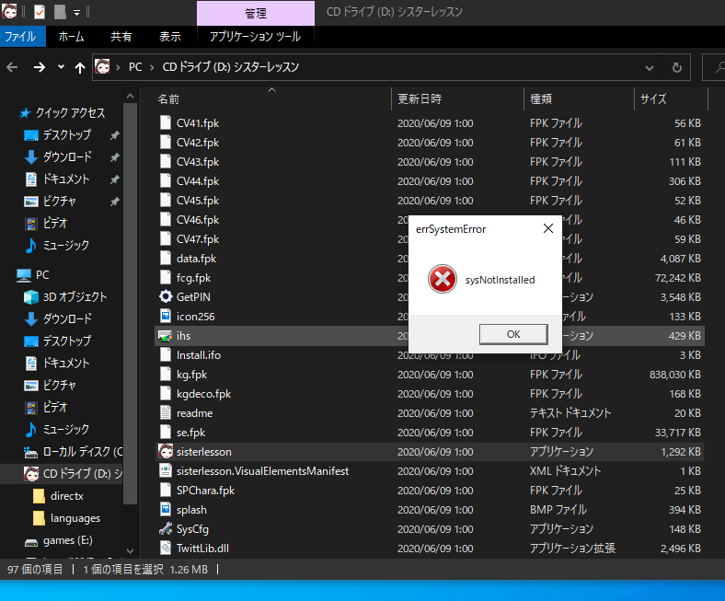Open the recent locations dropdown chevron
The width and height of the screenshot is (725, 601).
pos(61,67)
